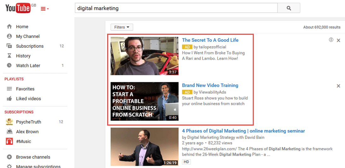
Task: Click the digital marketing search field
Action: (x=176, y=8)
